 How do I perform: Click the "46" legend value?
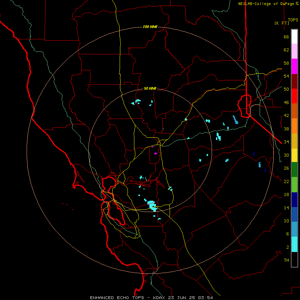pos(286,103)
